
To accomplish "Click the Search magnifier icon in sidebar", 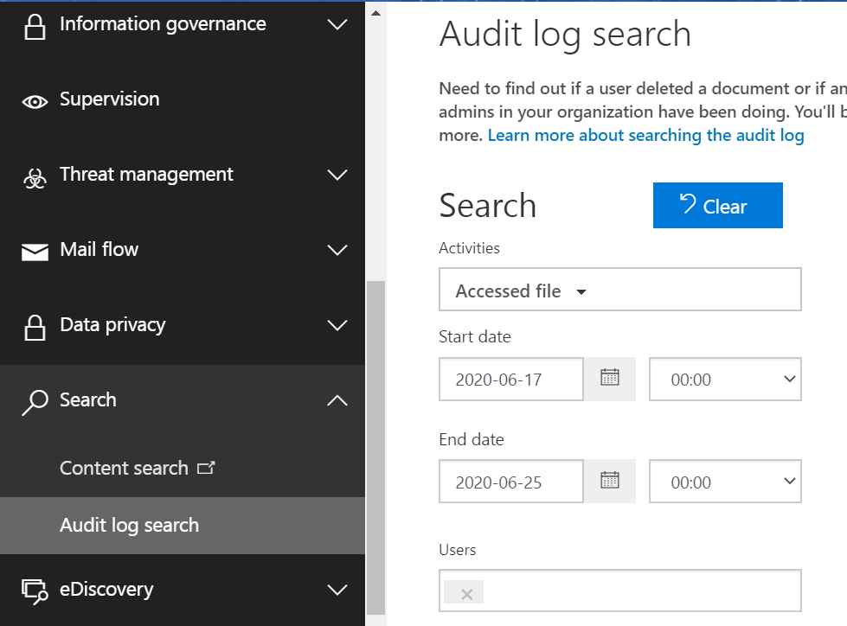I will tap(35, 402).
